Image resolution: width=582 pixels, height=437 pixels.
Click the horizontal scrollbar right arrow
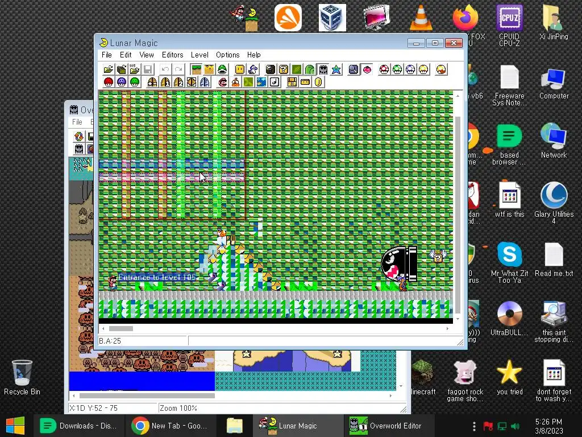[x=448, y=328]
